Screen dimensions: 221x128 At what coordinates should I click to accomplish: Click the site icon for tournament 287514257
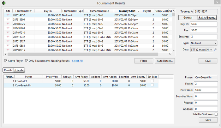pyautogui.click(x=8, y=15)
